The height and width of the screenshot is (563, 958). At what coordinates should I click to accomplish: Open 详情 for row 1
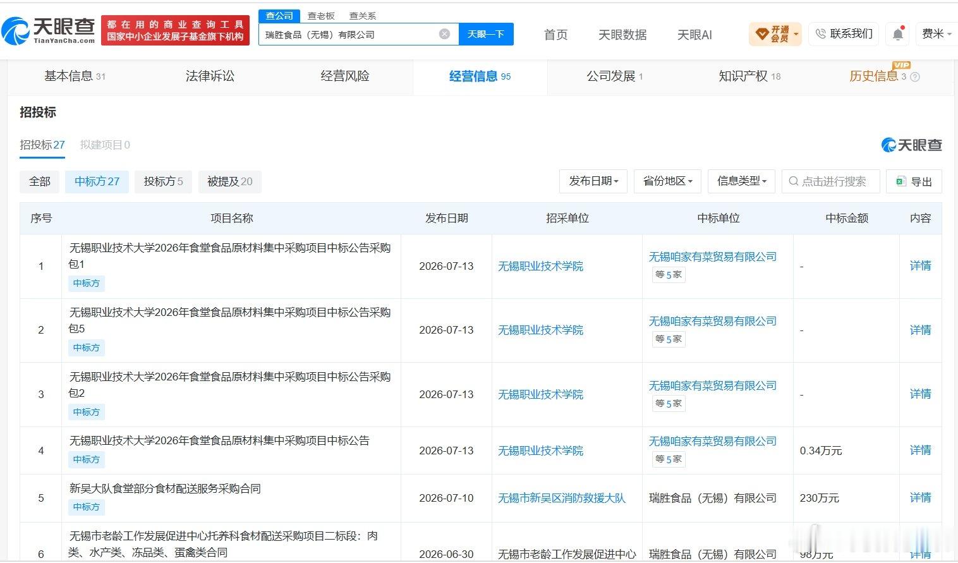[x=920, y=266]
